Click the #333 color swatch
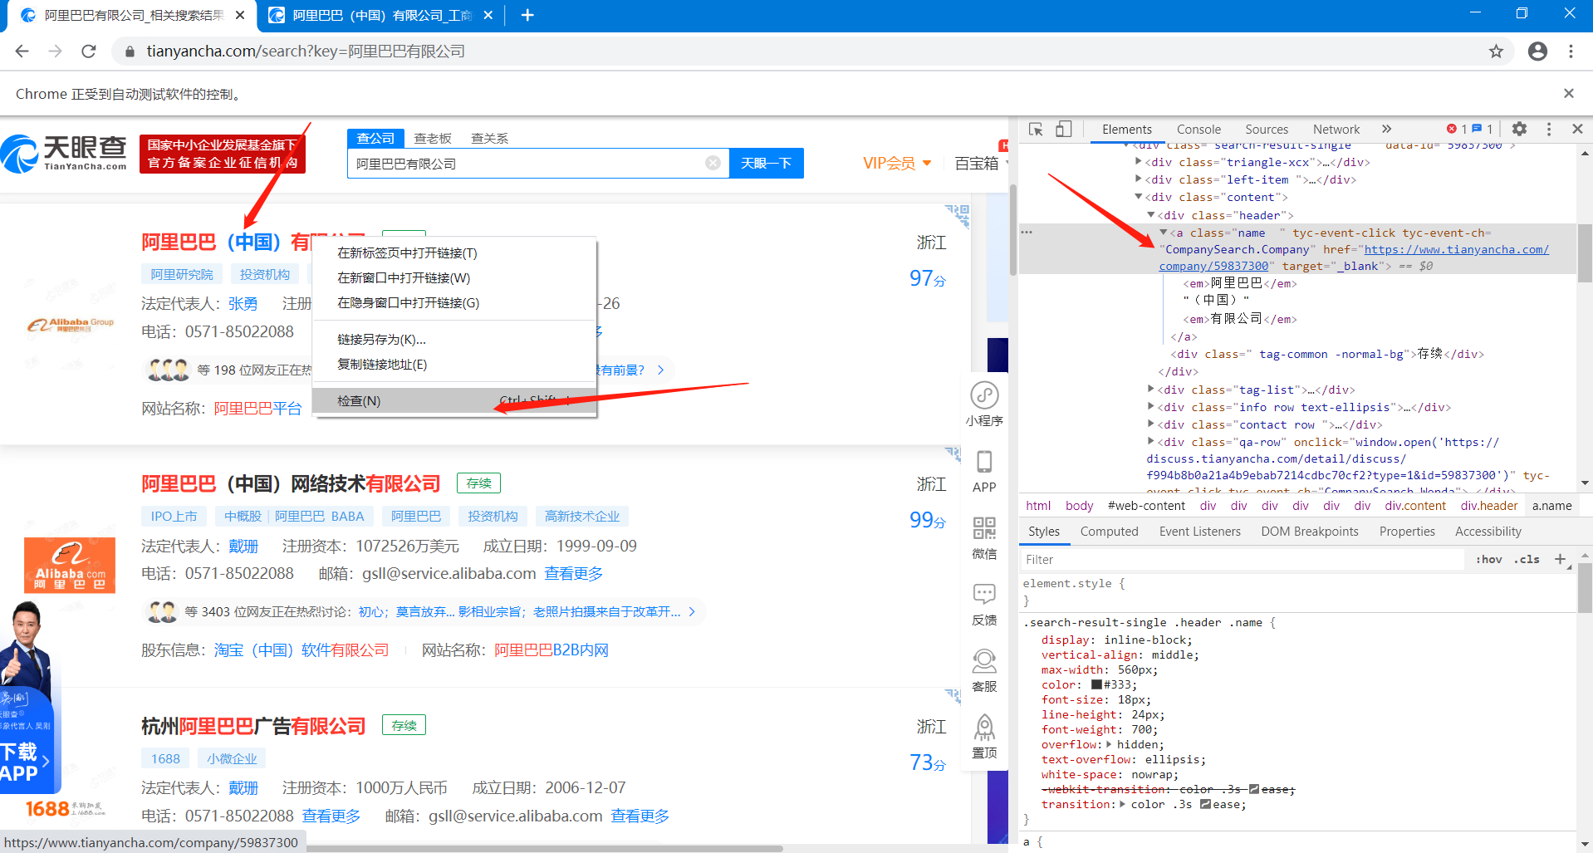The image size is (1593, 853). coord(1096,684)
